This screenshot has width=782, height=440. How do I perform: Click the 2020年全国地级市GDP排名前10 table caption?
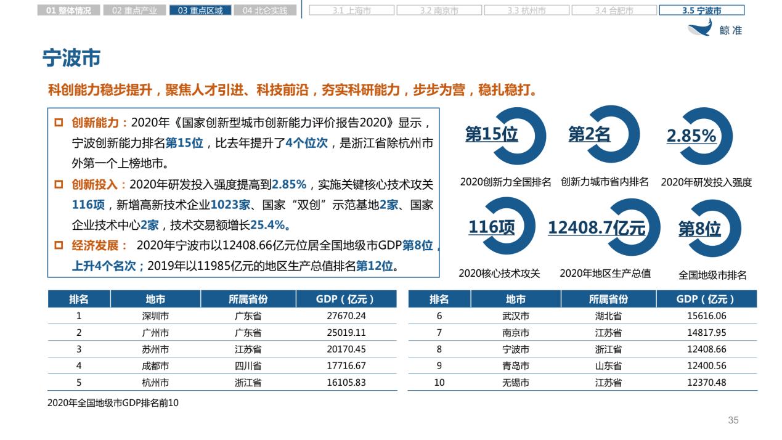[x=113, y=404]
